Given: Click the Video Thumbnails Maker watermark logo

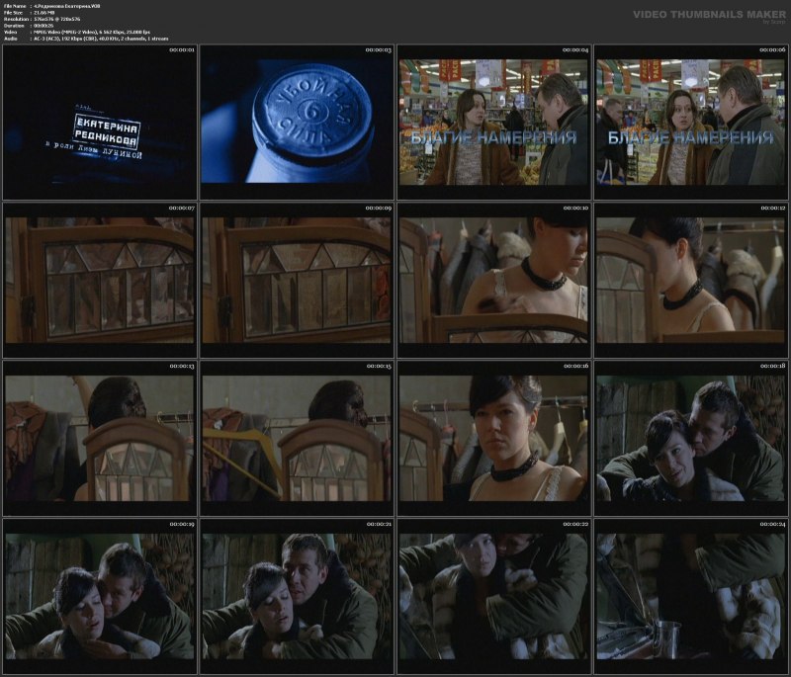Looking at the screenshot, I should (x=709, y=16).
